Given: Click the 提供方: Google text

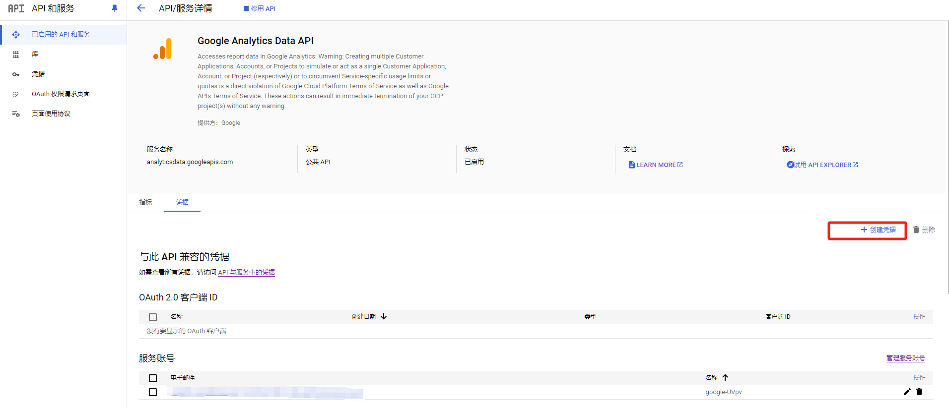Looking at the screenshot, I should point(219,122).
